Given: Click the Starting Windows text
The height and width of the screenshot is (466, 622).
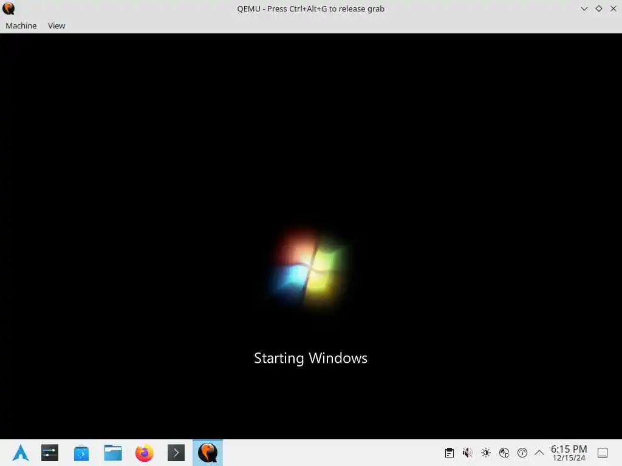Looking at the screenshot, I should point(310,358).
